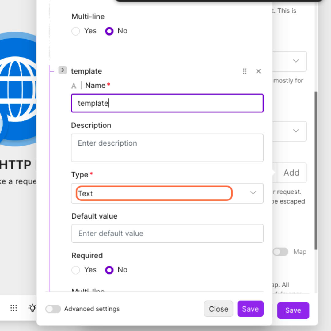The width and height of the screenshot is (331, 331).
Task: Click the HTTP globe module icon
Action: click(x=18, y=89)
